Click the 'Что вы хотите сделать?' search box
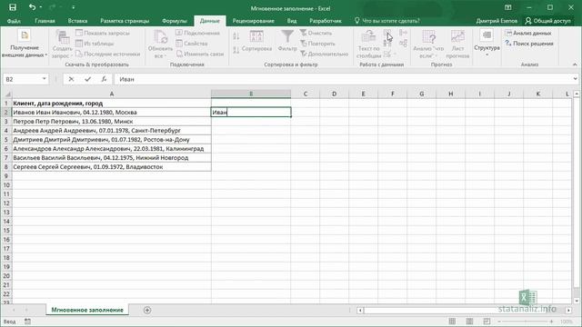582x327 pixels. (x=387, y=21)
